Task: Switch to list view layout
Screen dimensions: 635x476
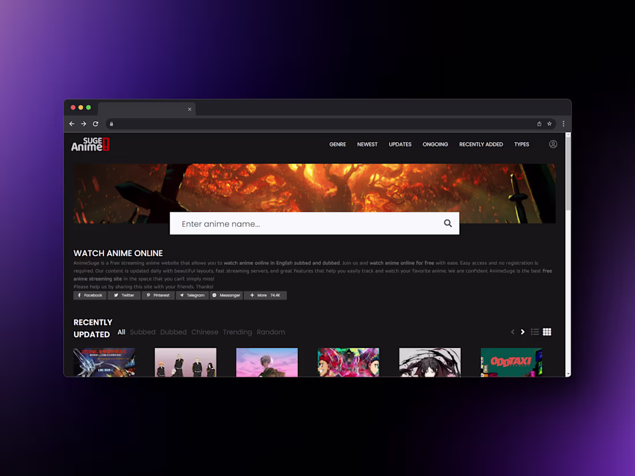Action: 535,332
